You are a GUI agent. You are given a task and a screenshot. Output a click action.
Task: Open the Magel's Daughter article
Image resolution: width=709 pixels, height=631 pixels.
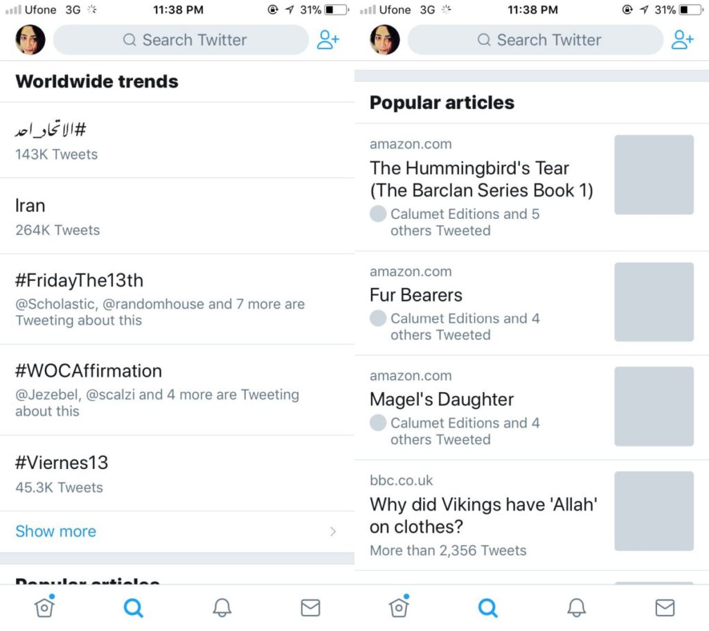[x=442, y=400]
